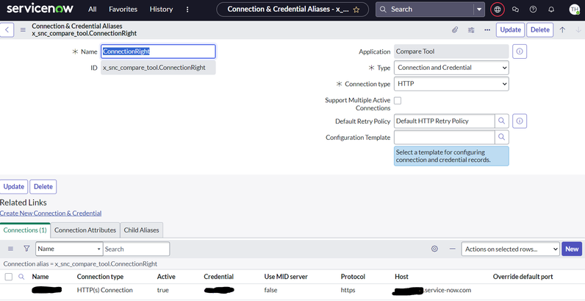Click the Name input field
Screen dimensions: 585x301
coord(158,52)
